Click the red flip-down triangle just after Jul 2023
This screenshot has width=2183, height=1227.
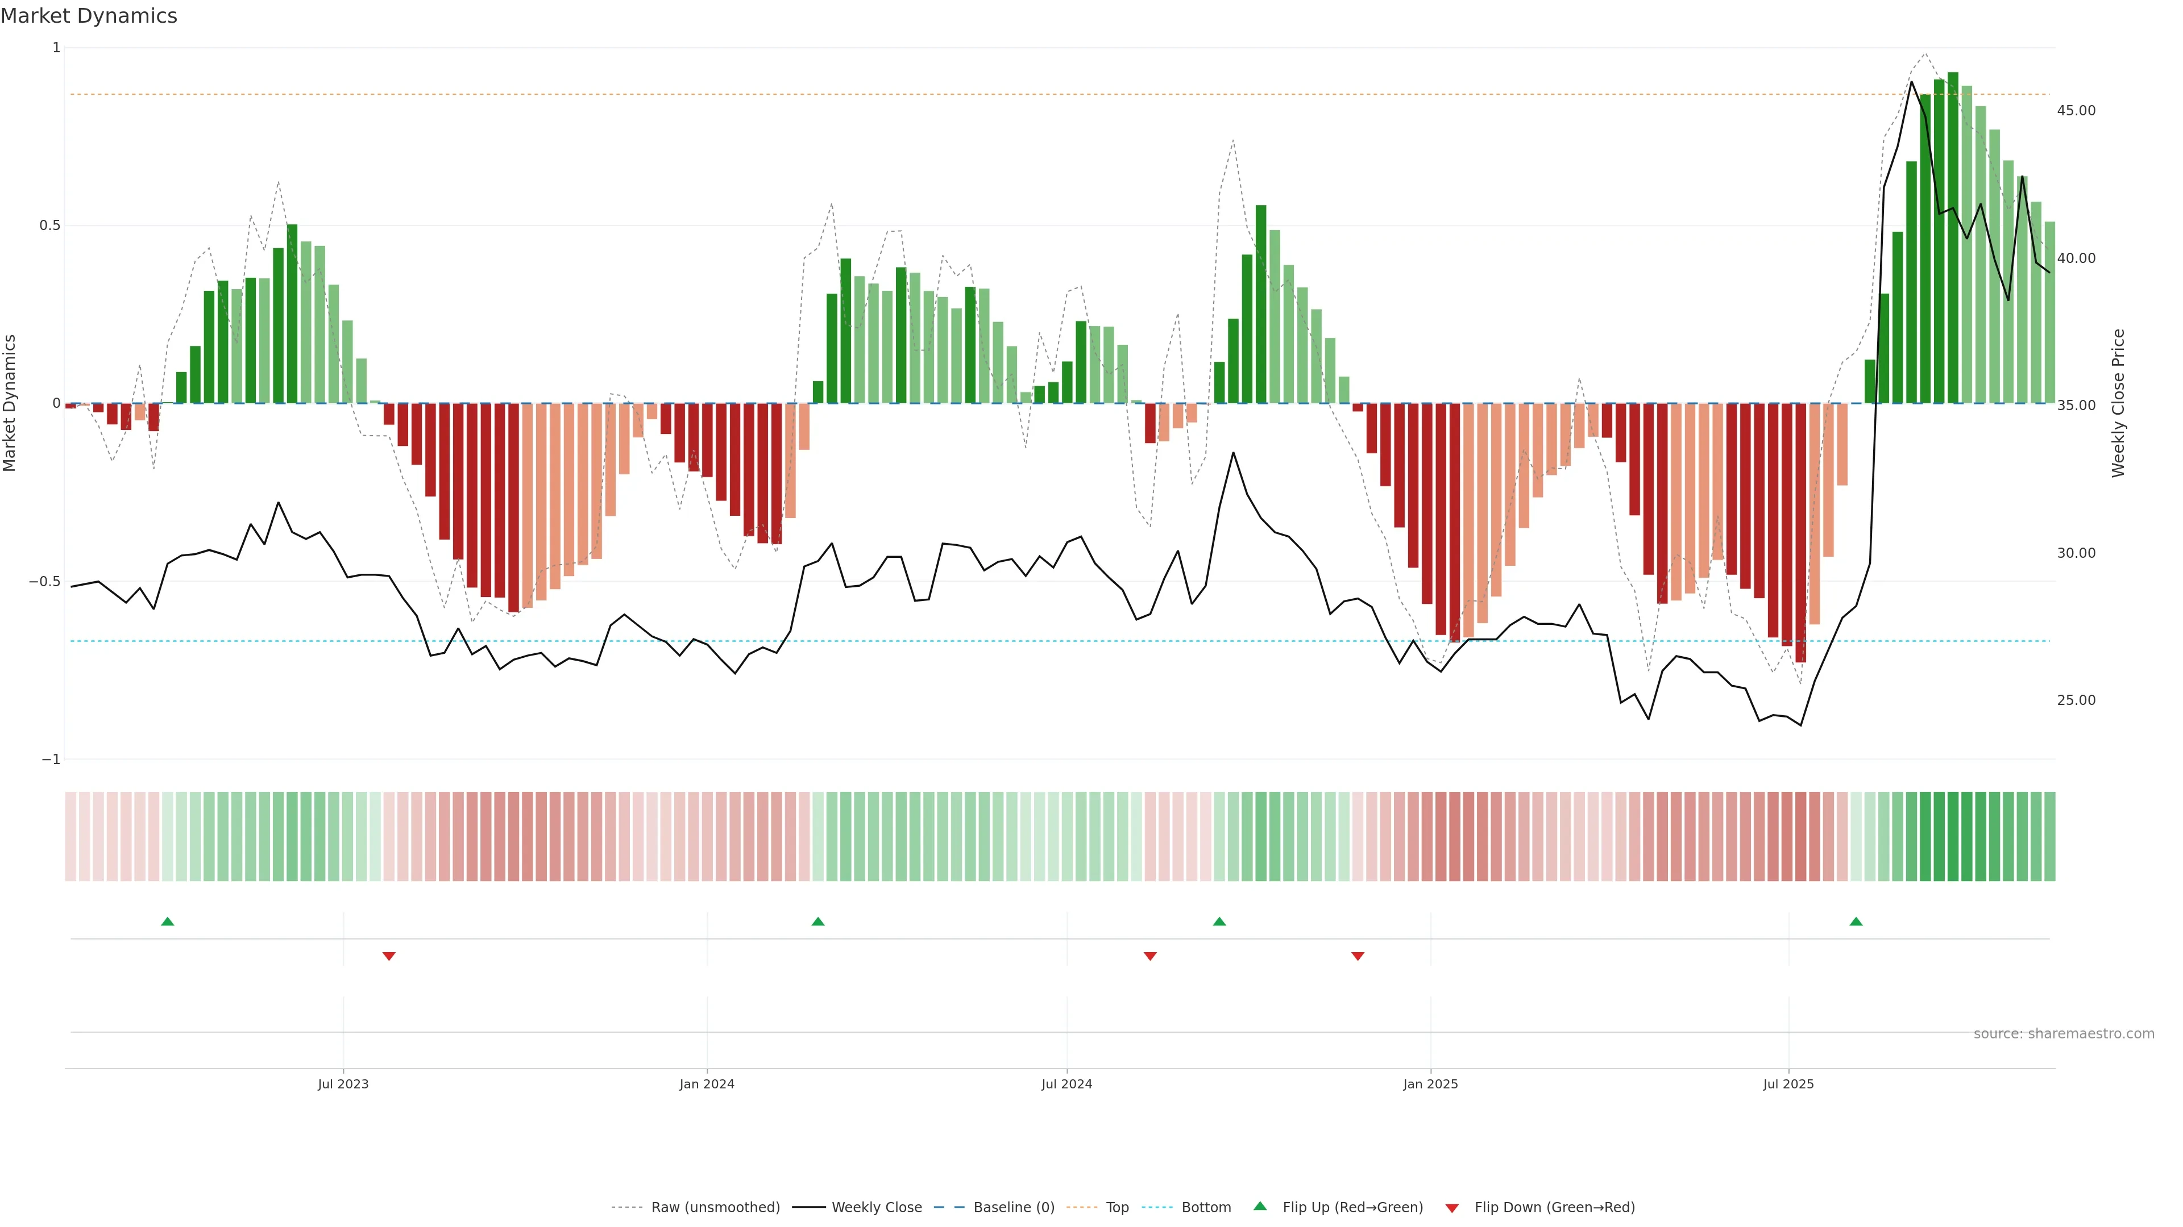coord(389,956)
